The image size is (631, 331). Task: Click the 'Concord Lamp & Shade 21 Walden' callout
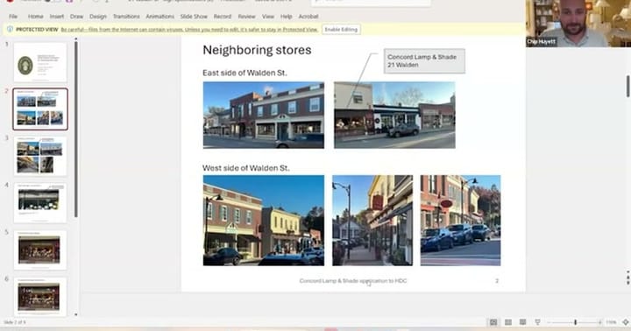tap(424, 61)
